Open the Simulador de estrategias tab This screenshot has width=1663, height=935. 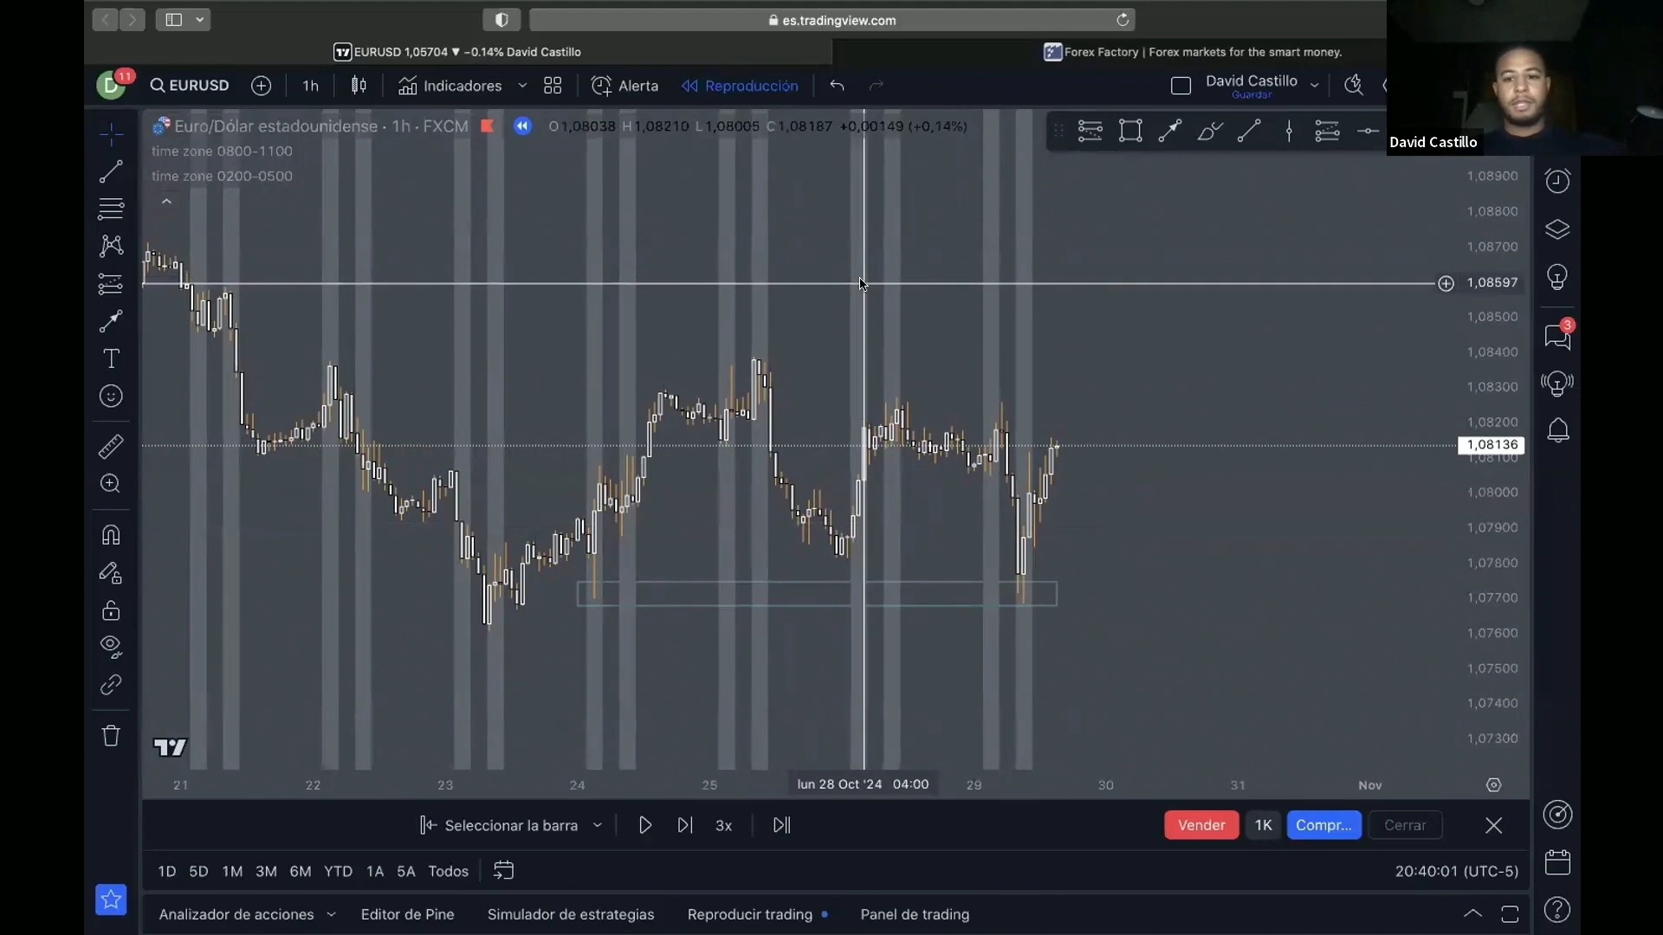(571, 915)
